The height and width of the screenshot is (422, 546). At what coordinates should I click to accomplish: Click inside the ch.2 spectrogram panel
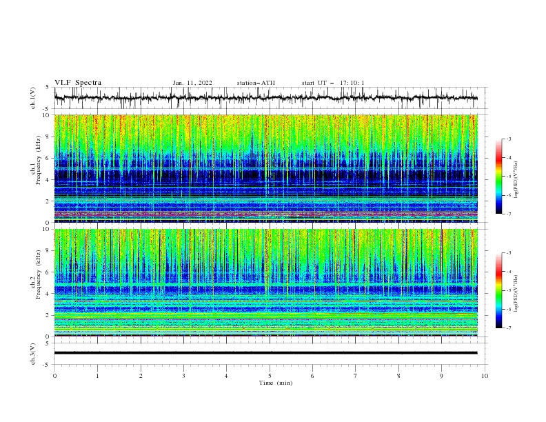(266, 283)
